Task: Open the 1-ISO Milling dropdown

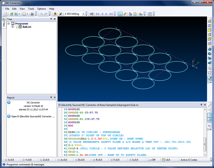Action: point(83,14)
